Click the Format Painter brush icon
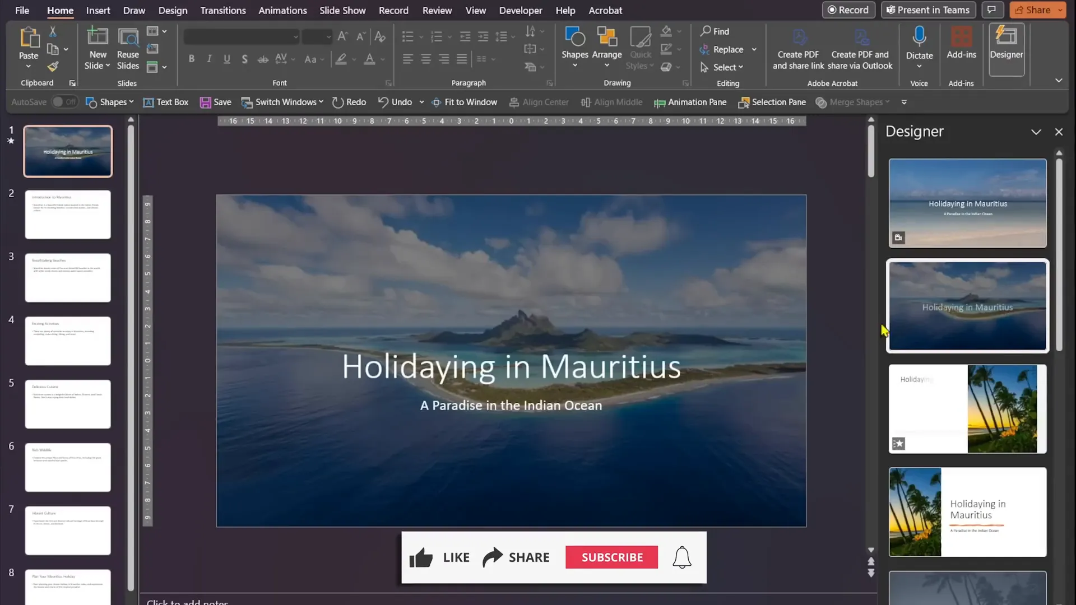1076x605 pixels. coord(53,67)
